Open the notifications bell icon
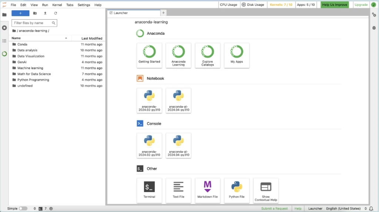Screen dimensions: 379x212 coord(371,208)
